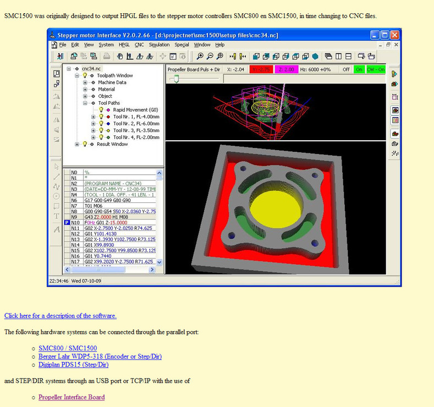Click the zoom out magnifier icon
This screenshot has width=434, height=407.
tap(210, 57)
